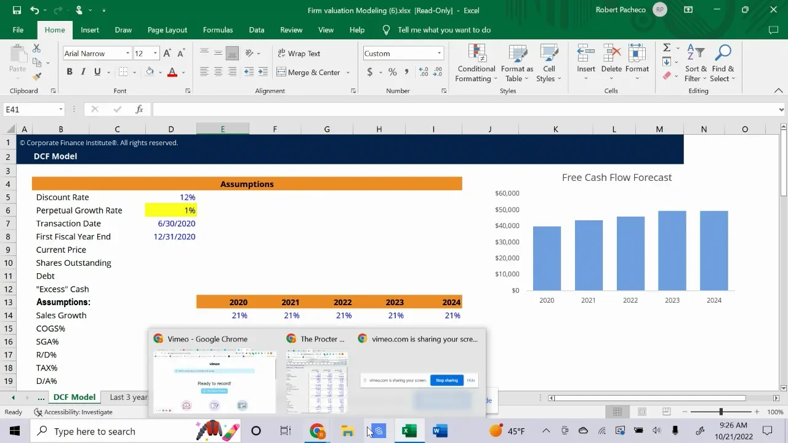Click Stop sharing in the vimeo preview

coord(447,380)
